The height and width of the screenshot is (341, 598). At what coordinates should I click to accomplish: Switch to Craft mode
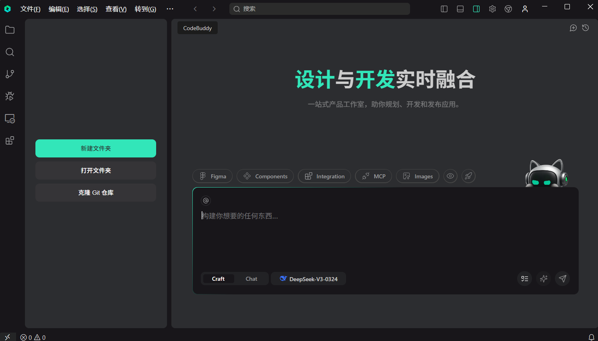coord(218,278)
